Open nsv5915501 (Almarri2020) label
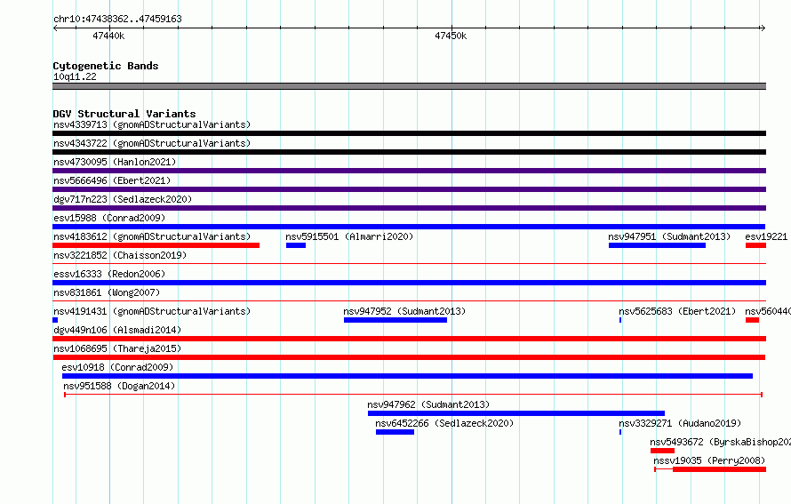Image resolution: width=791 pixels, height=504 pixels. [349, 236]
